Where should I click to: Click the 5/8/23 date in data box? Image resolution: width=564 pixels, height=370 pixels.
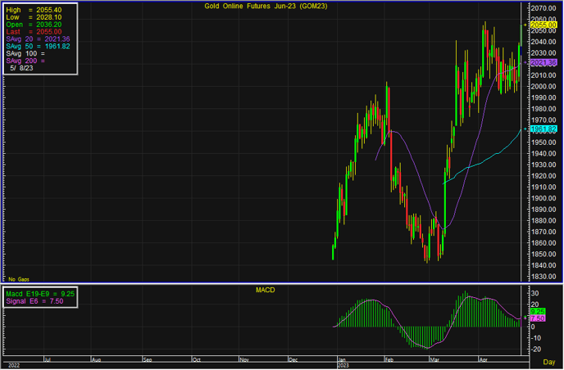pyautogui.click(x=22, y=69)
